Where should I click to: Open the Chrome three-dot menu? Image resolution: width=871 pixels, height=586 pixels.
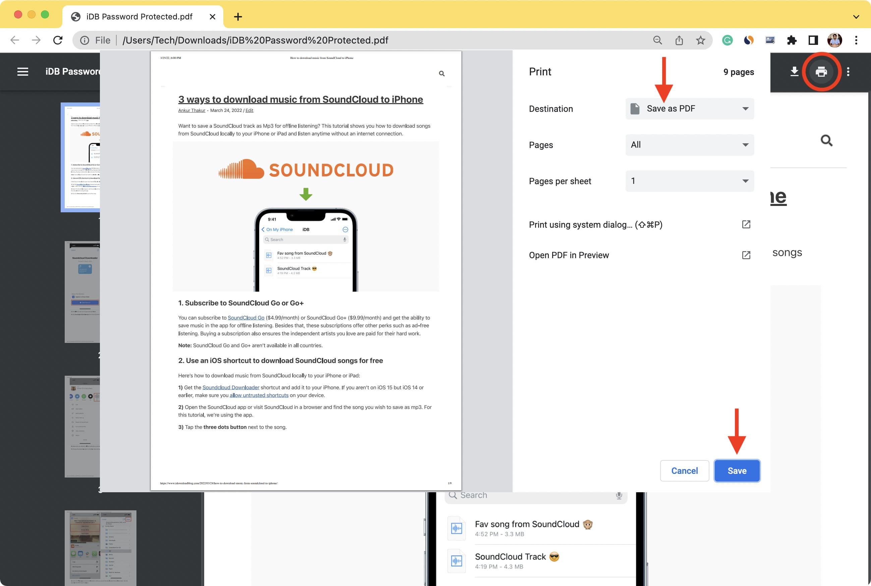[x=856, y=40]
